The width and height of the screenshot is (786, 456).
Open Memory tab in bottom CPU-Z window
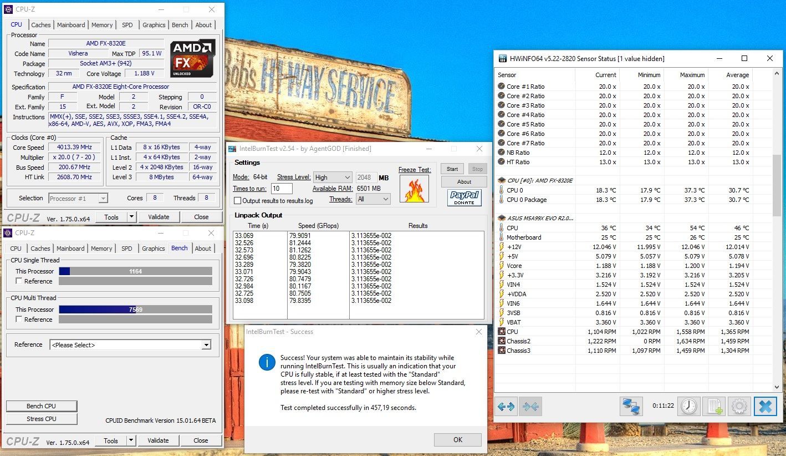coord(101,249)
